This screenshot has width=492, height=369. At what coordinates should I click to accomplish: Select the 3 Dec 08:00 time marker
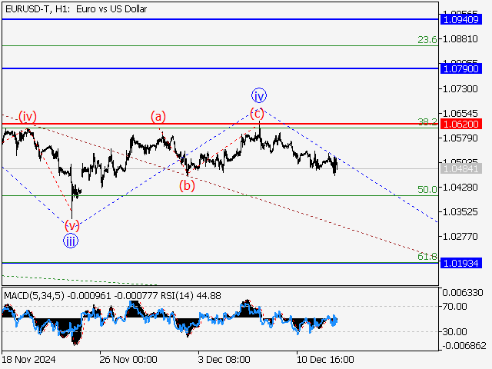point(224,359)
